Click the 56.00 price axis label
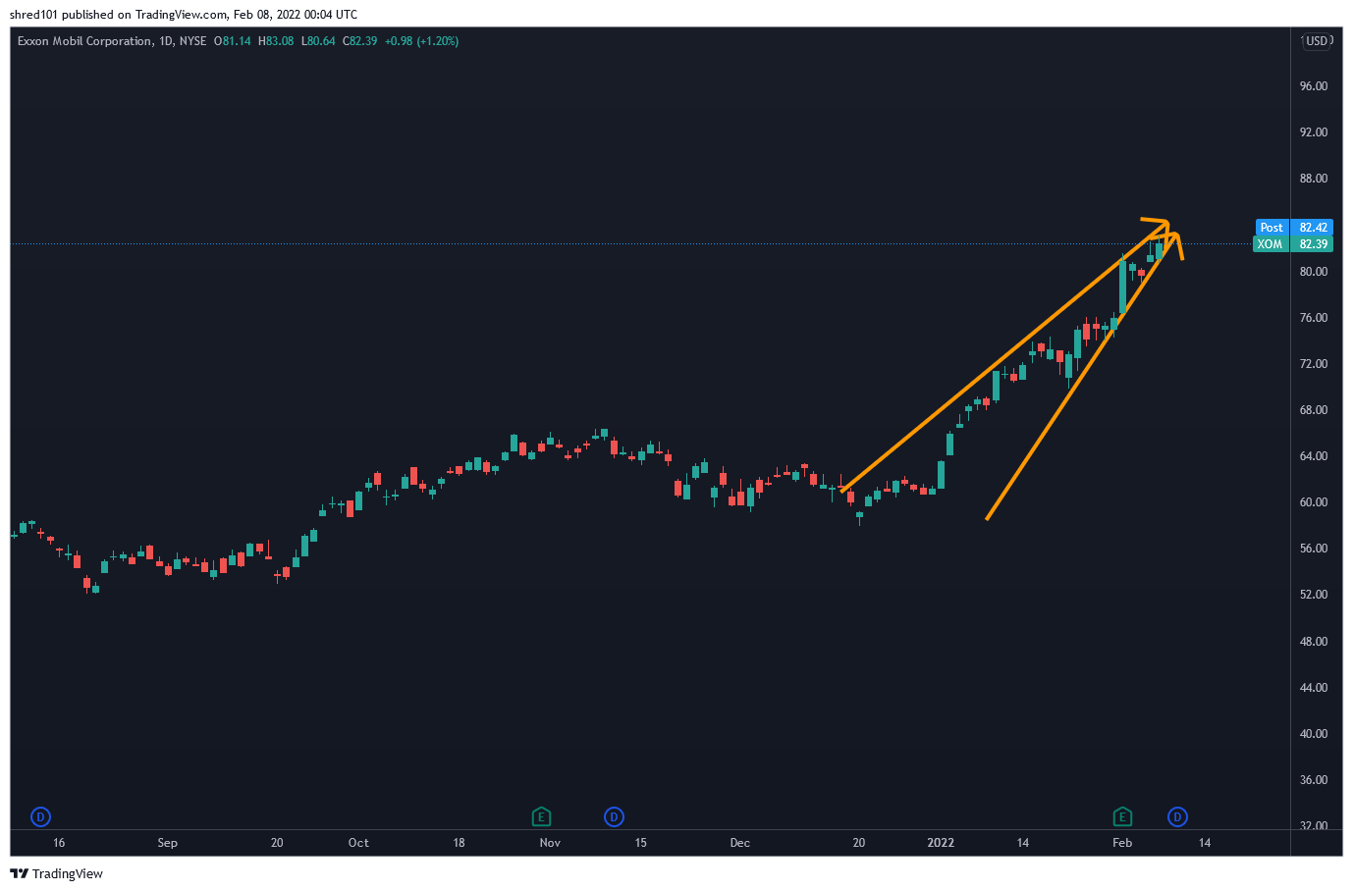The width and height of the screenshot is (1353, 891). coord(1314,549)
